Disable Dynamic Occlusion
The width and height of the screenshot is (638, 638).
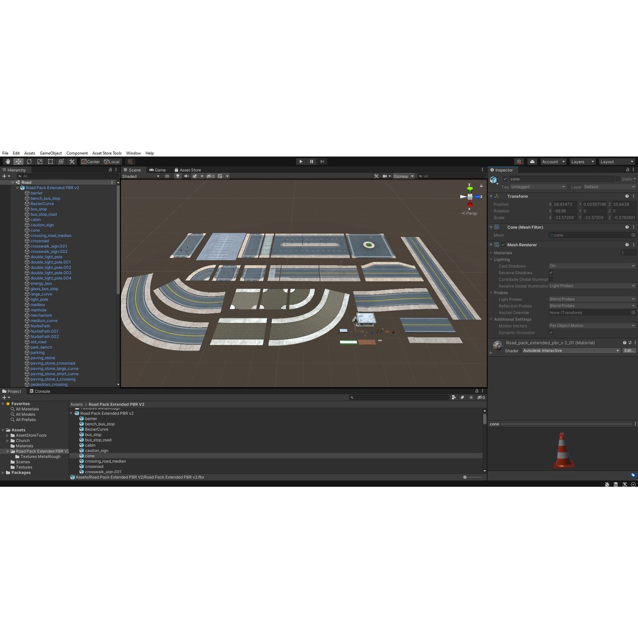(551, 333)
